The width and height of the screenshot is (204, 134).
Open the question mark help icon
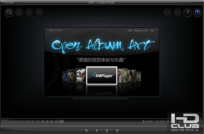(187, 12)
